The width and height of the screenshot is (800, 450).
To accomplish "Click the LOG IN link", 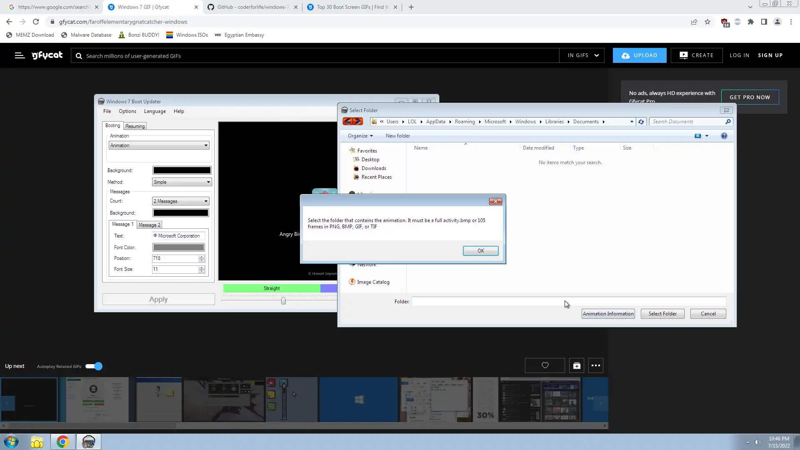I will click(x=739, y=55).
